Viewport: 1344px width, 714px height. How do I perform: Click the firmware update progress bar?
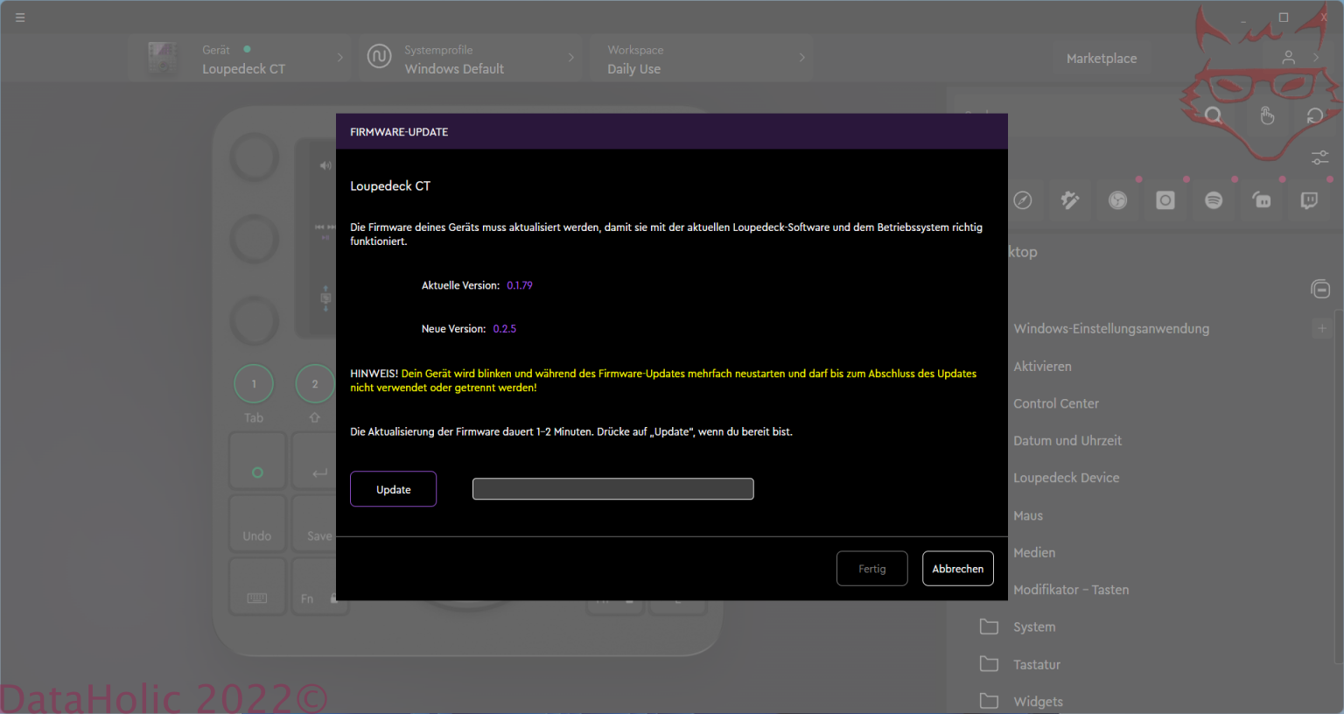(x=612, y=489)
